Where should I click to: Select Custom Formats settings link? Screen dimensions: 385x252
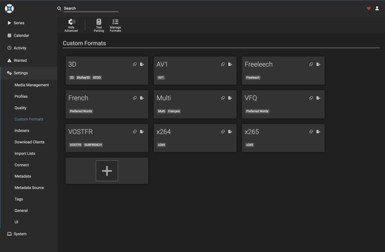pyautogui.click(x=29, y=119)
